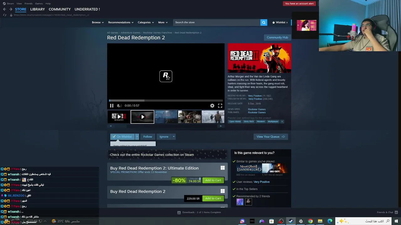401x225 pixels.
Task: Select the second video thumbnail
Action: coord(143,117)
